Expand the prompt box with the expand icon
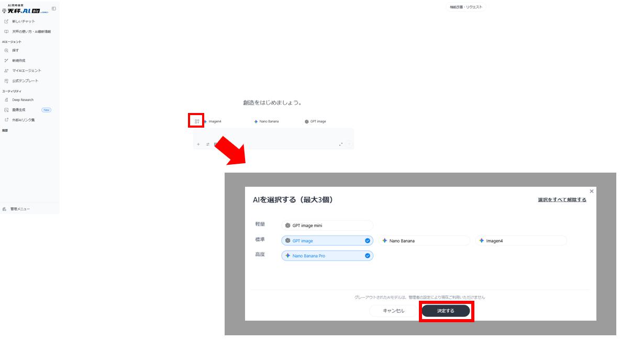621x340 pixels. pos(341,144)
